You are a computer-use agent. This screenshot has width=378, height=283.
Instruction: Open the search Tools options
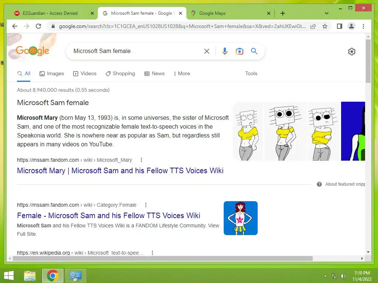251,74
